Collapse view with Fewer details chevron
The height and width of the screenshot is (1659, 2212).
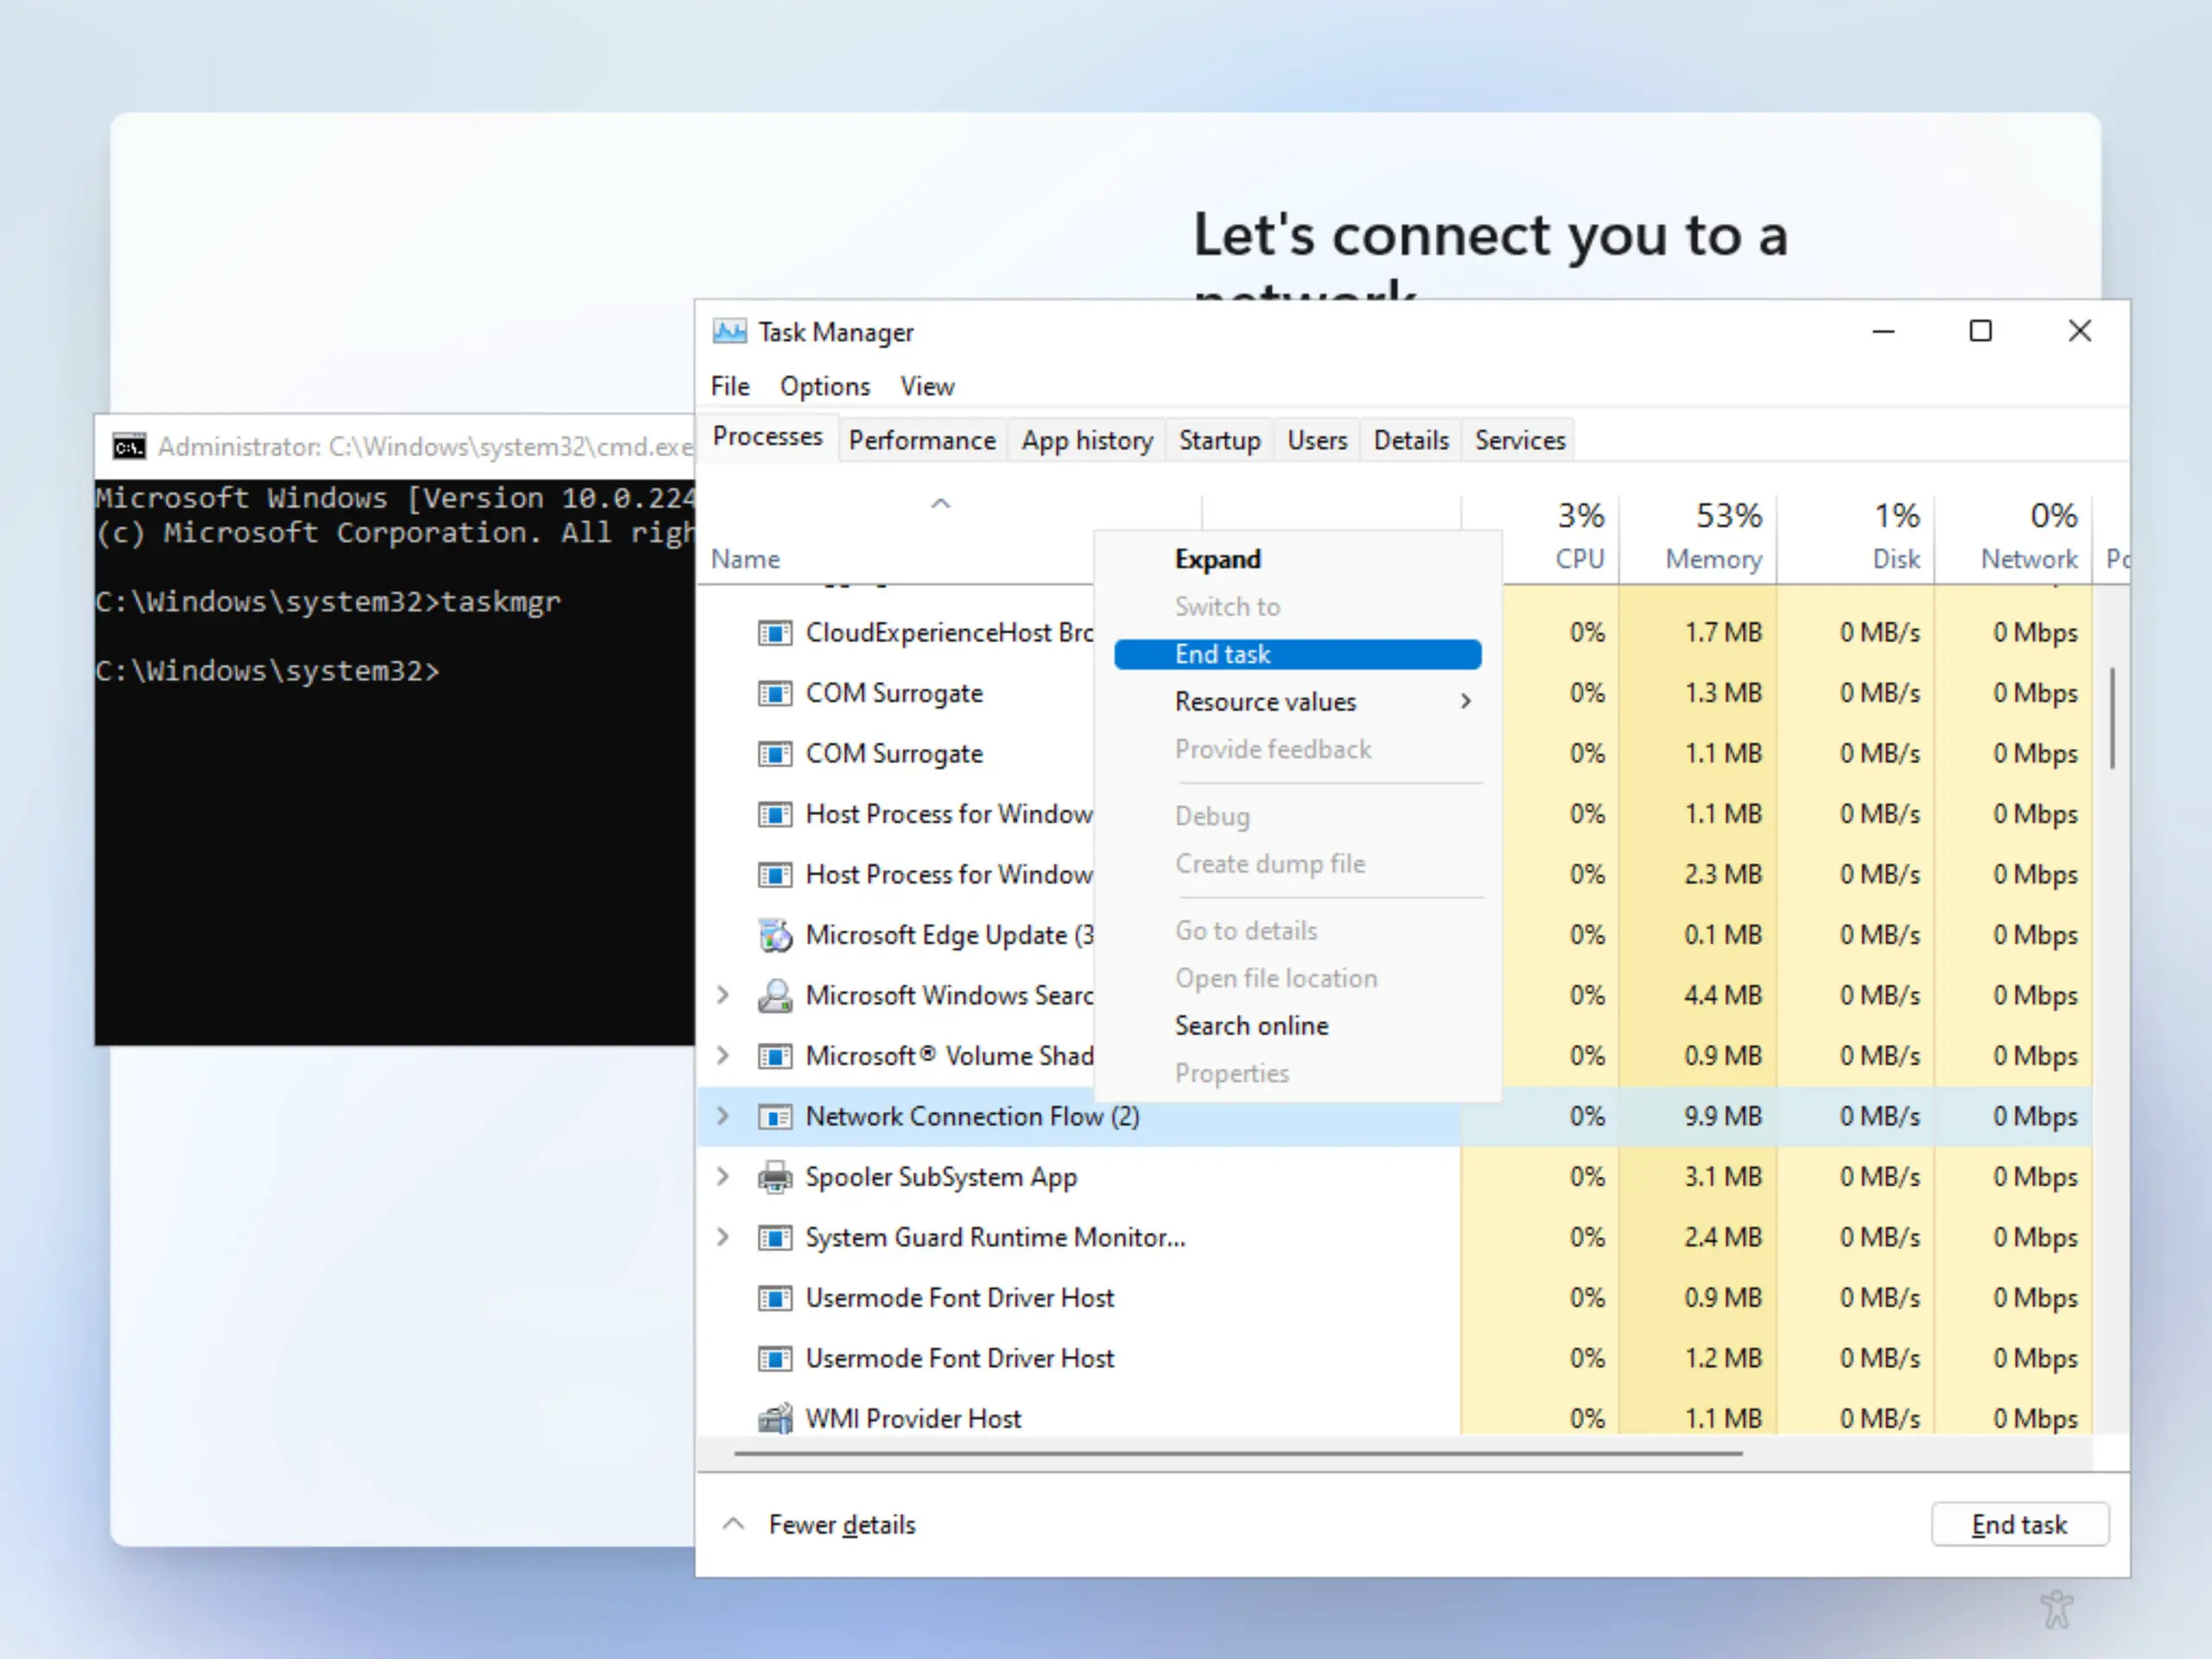pos(733,1524)
